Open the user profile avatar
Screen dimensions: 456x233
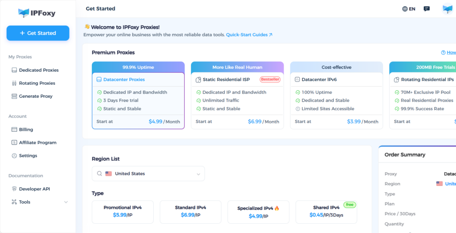click(447, 9)
